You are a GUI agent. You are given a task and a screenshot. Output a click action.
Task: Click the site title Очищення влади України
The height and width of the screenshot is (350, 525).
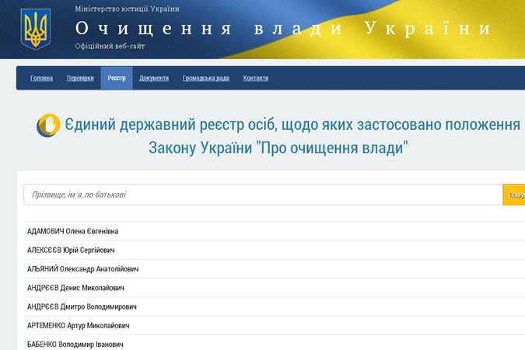click(283, 29)
